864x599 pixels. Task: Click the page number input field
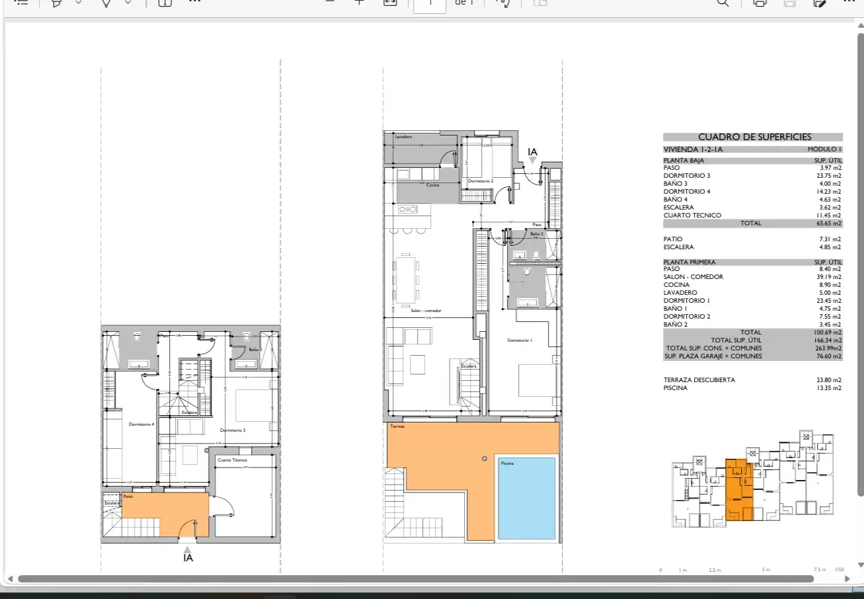(431, 3)
